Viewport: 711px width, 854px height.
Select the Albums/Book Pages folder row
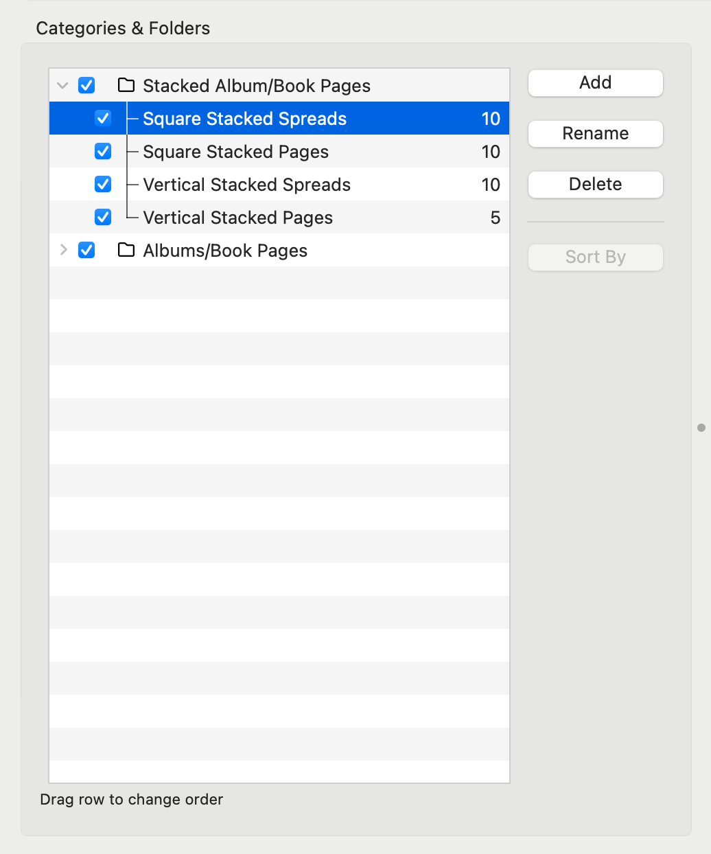coord(225,251)
